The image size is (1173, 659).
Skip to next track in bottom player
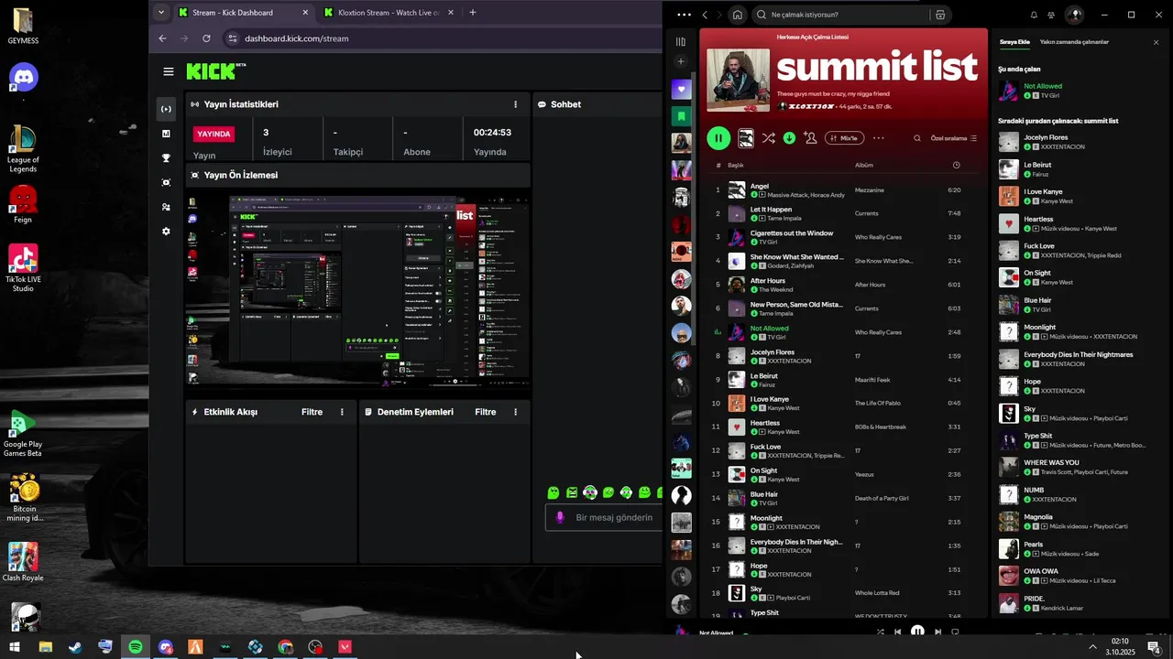tap(937, 632)
